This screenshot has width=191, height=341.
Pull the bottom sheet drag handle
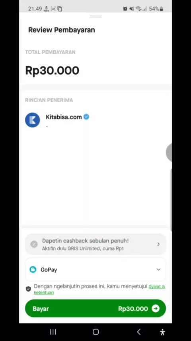[95, 16]
